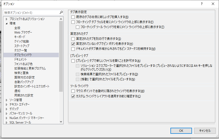Click inside the 検索オプション search field
The image size is (219, 139).
(x=30, y=12)
